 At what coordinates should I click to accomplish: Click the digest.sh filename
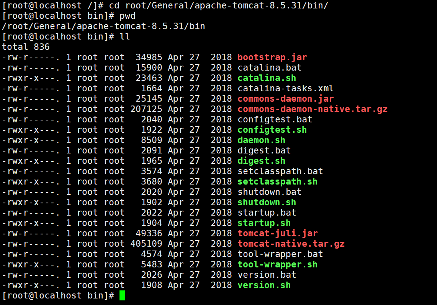[261, 161]
